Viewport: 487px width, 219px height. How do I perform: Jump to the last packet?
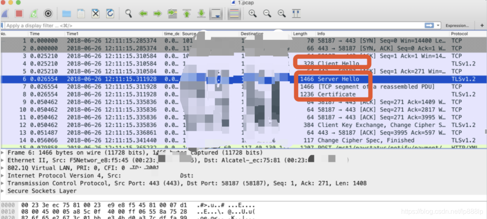pos(201,14)
